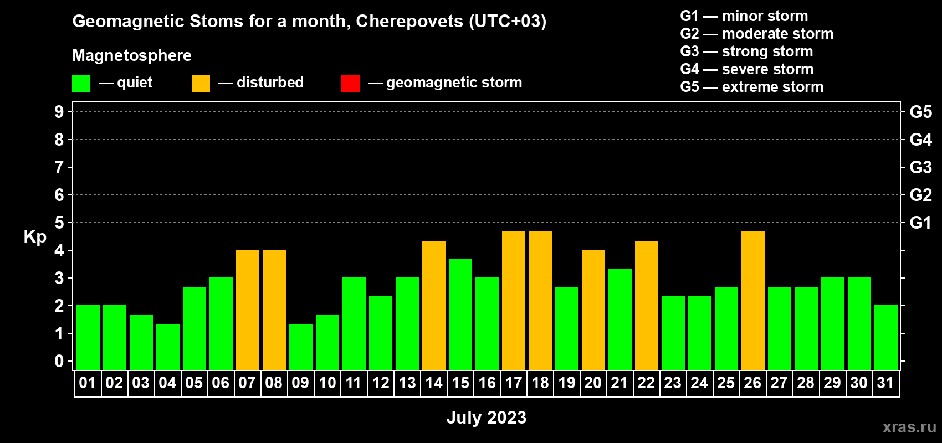This screenshot has width=942, height=443.
Task: Select the orange bar for July 20
Action: coord(593,310)
